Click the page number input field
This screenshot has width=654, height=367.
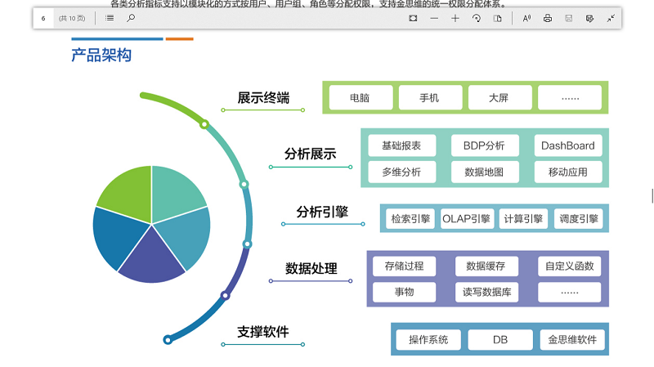coord(44,18)
